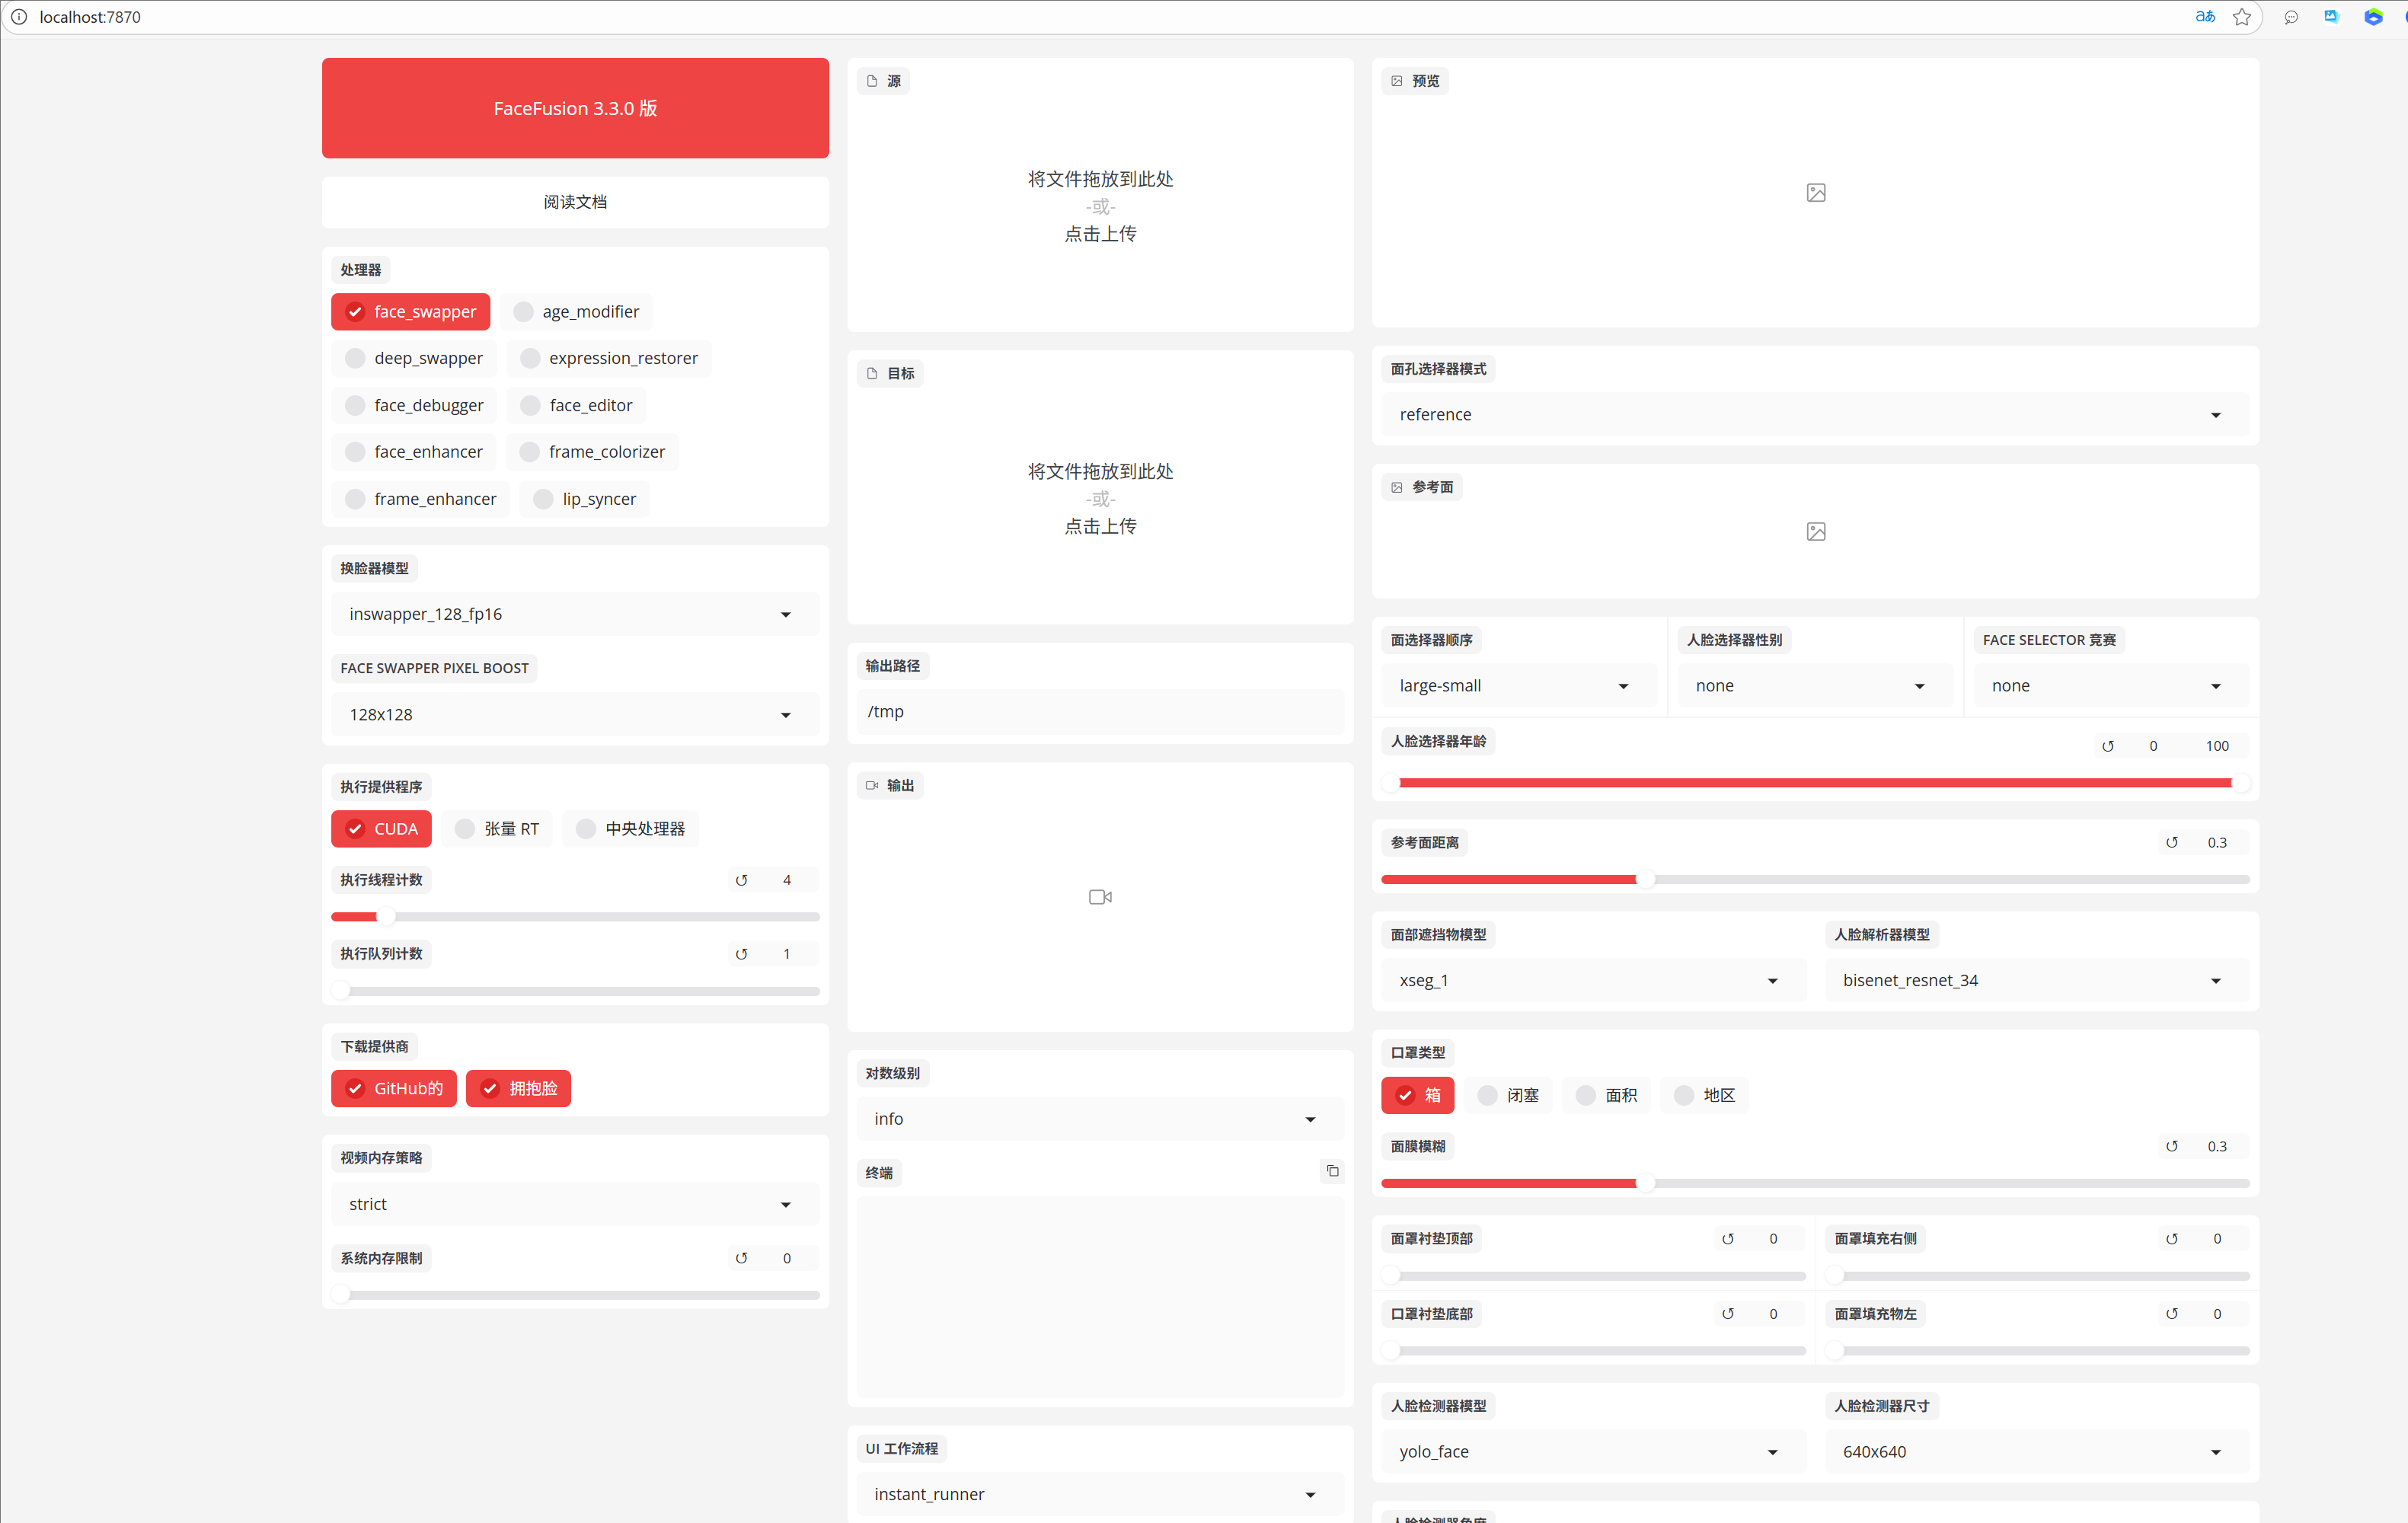Open the 人脸选择器性别 dropdown
2408x1523 pixels.
pos(1815,686)
